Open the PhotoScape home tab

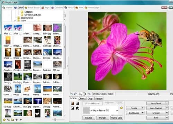pyautogui.click(x=92, y=8)
